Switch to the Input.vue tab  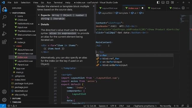pos(155,8)
